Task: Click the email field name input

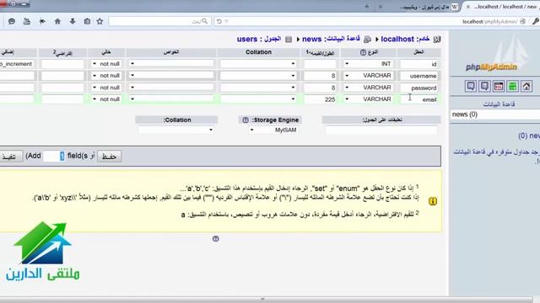Action: pos(419,99)
